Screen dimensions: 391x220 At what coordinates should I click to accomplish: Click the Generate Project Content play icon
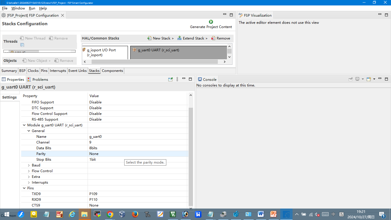(x=211, y=22)
